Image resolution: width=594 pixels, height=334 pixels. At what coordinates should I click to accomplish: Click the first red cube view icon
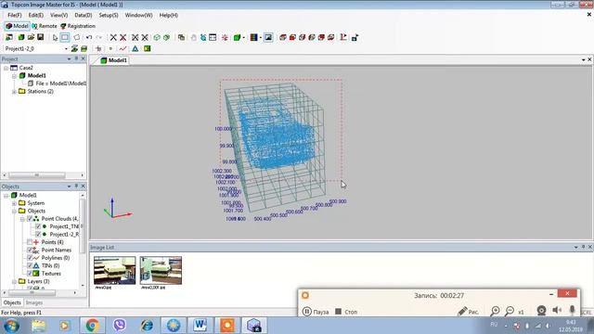tap(282, 37)
